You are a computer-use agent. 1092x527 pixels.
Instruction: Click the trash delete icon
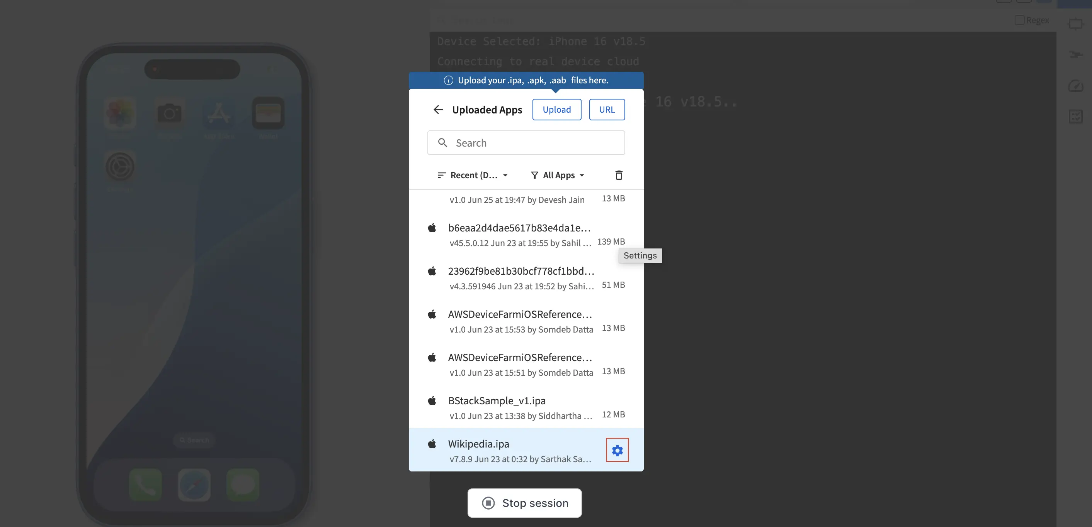[x=619, y=175]
